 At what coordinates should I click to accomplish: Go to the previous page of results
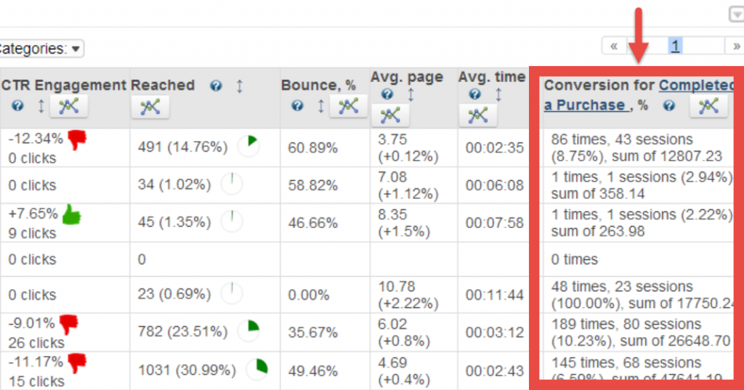pos(614,46)
